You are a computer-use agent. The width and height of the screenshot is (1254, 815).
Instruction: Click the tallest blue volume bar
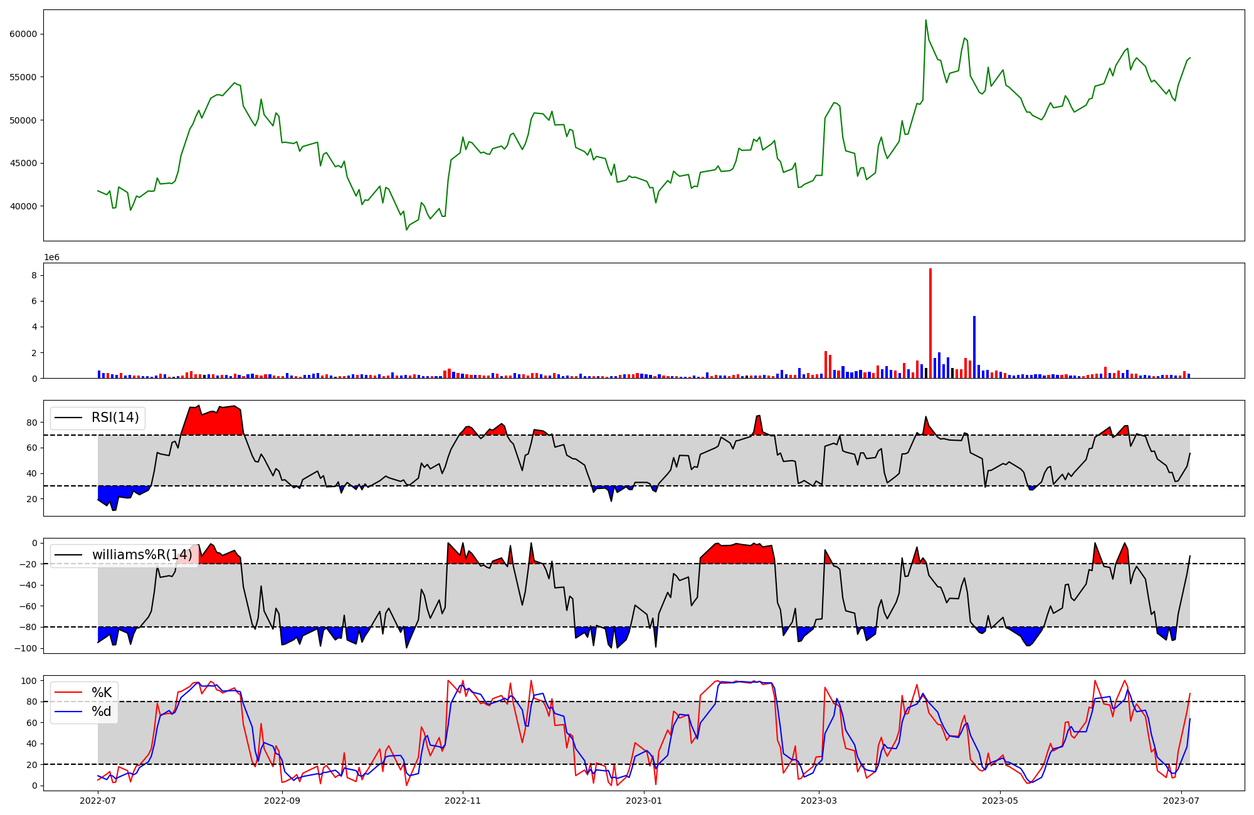pyautogui.click(x=974, y=348)
